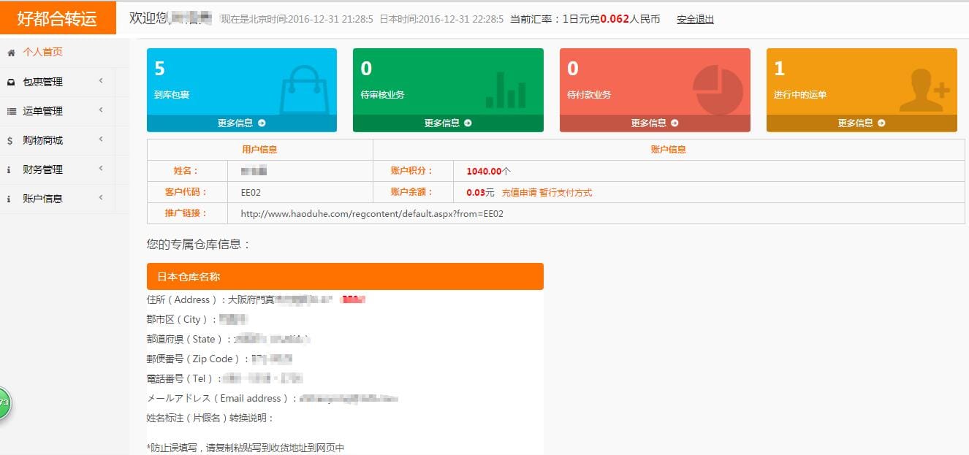Click the green round badge at left edge
The height and width of the screenshot is (455, 969).
point(4,402)
